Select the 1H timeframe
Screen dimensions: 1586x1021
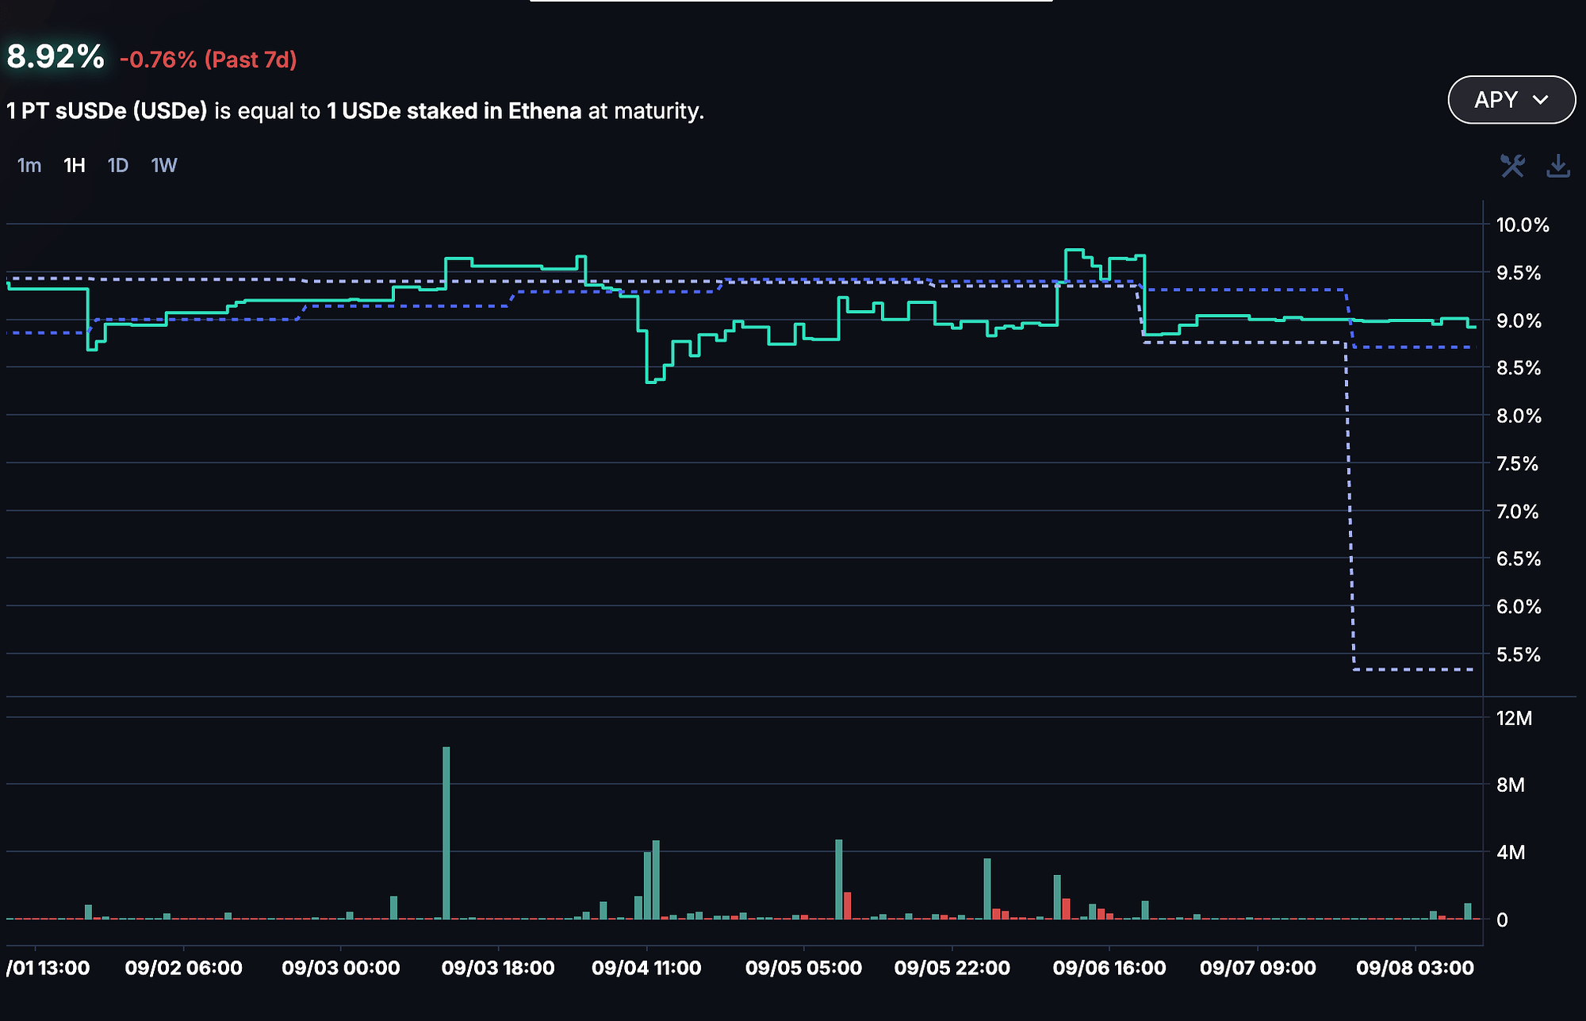point(75,166)
